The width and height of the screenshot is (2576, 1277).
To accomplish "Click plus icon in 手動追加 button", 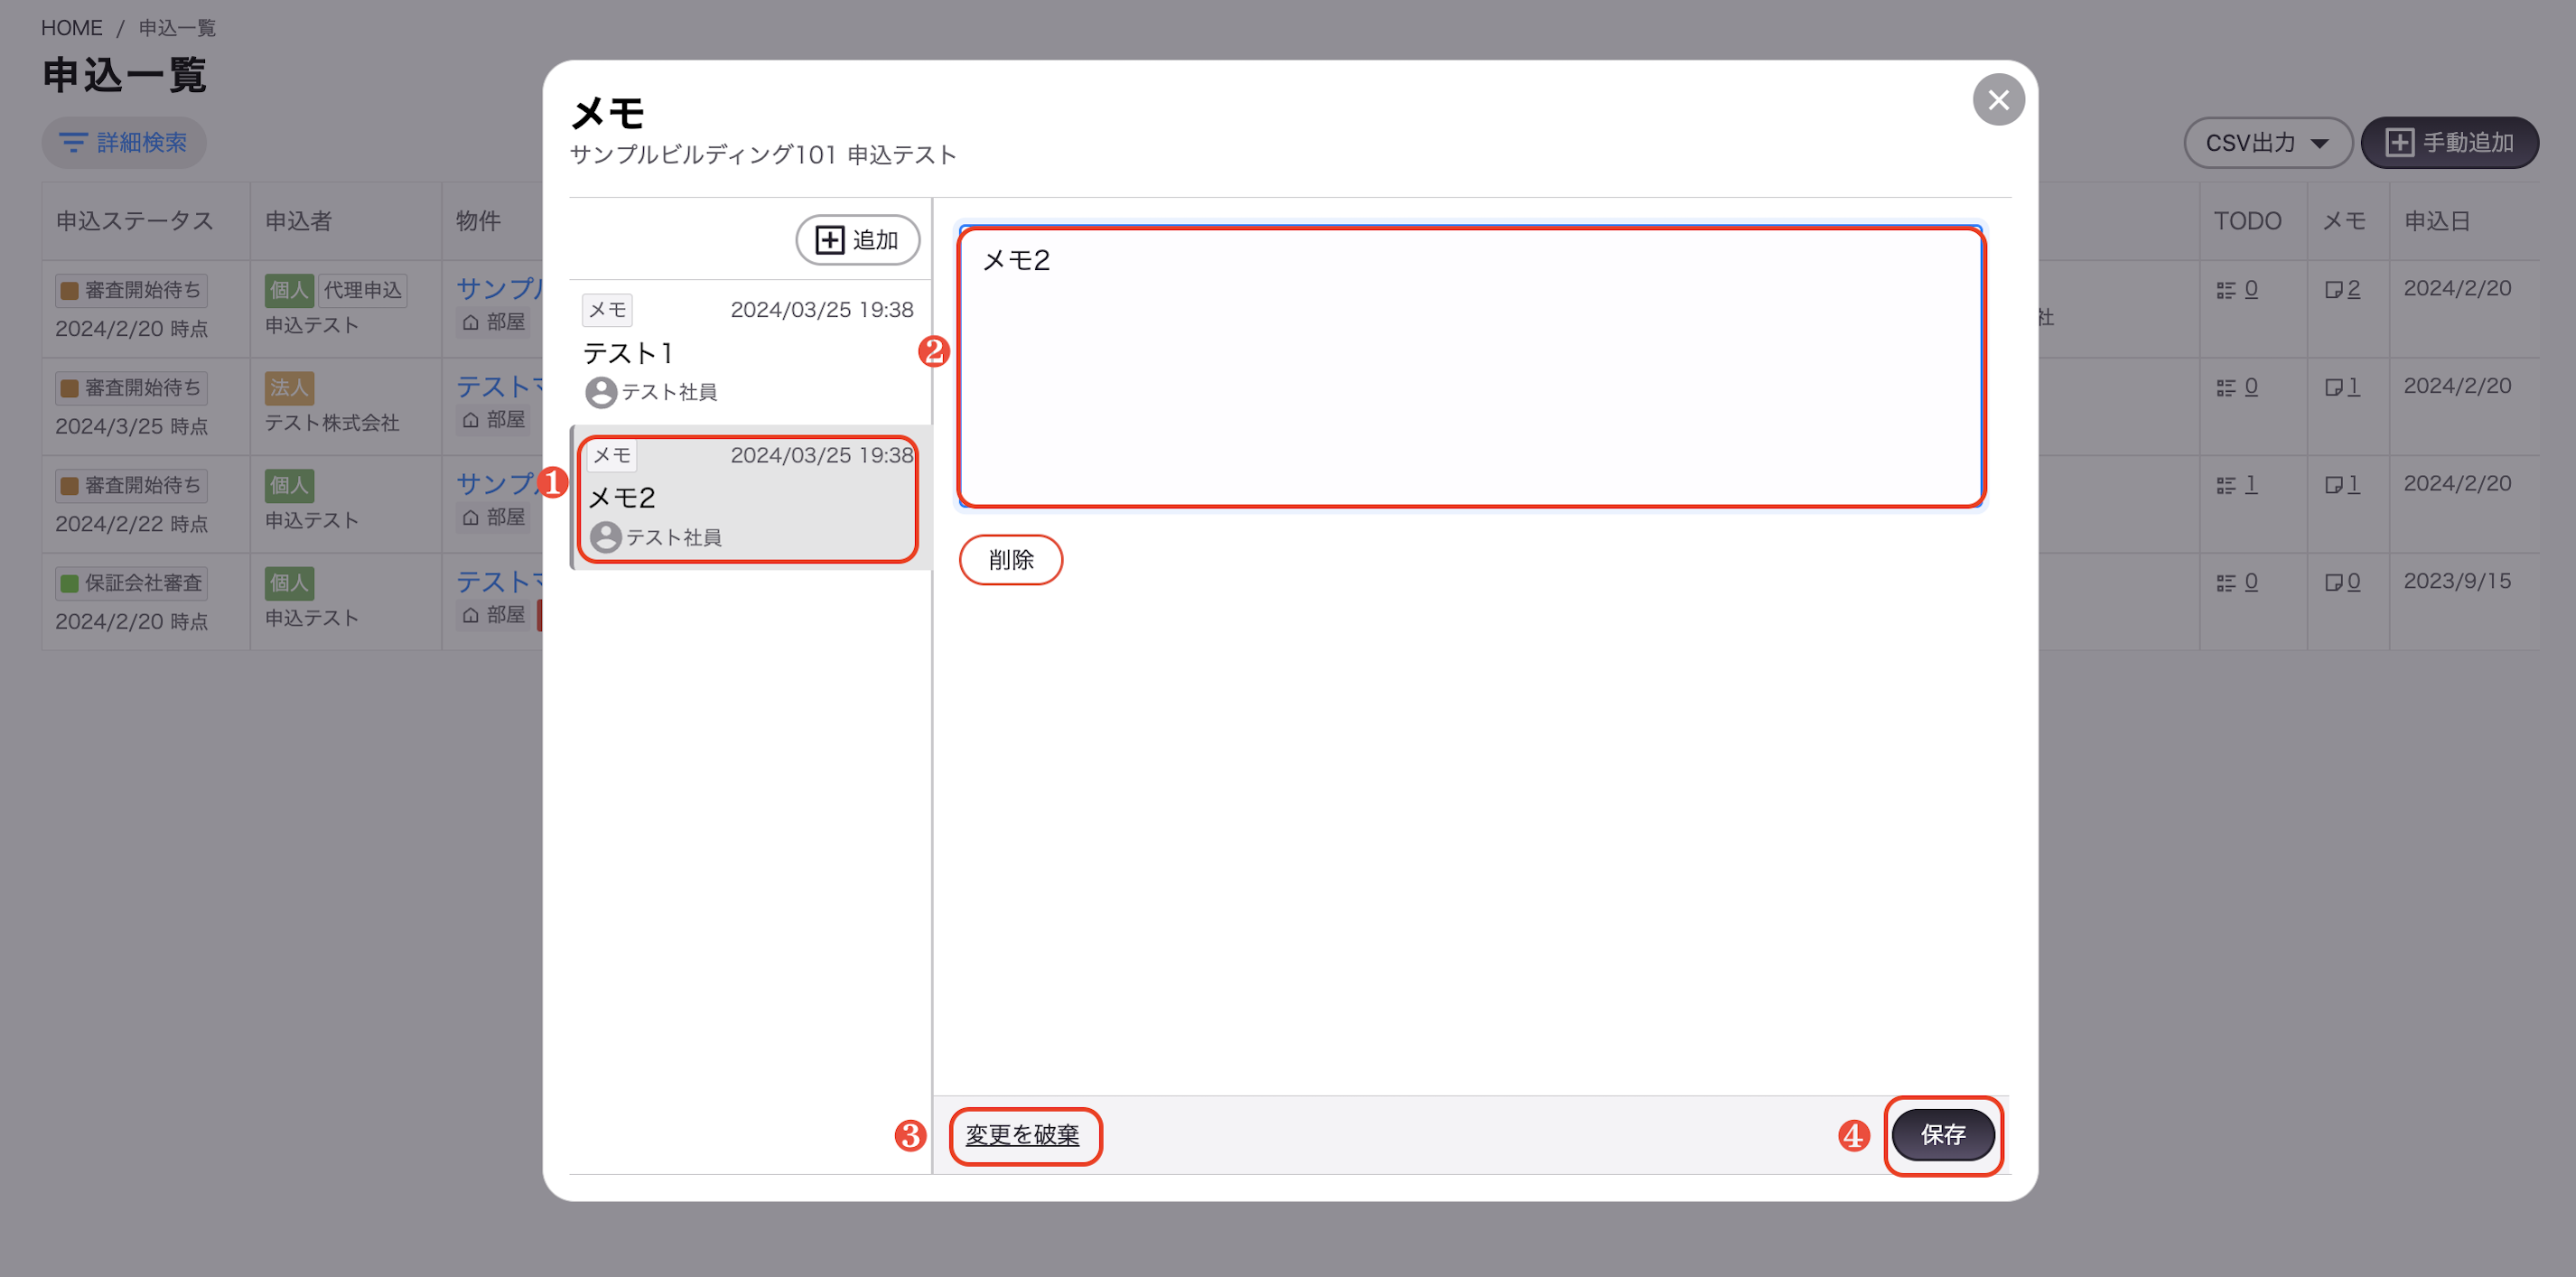I will pyautogui.click(x=2399, y=143).
